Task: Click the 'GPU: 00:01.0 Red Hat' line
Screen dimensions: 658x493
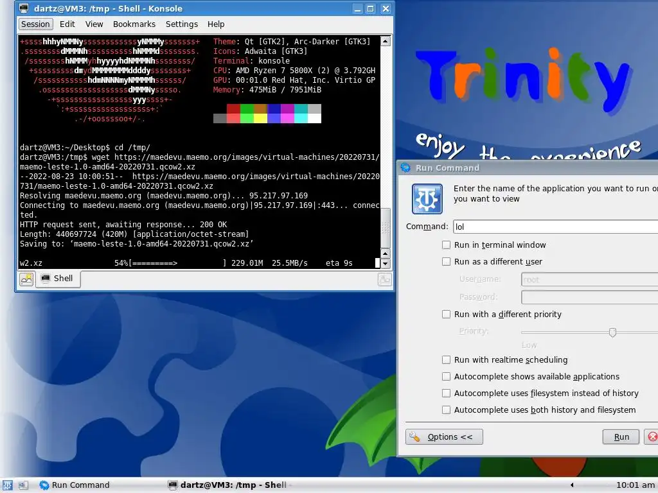Action: [x=294, y=80]
